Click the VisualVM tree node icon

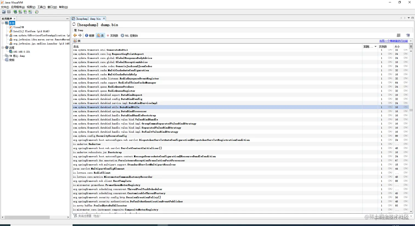coord(11,27)
